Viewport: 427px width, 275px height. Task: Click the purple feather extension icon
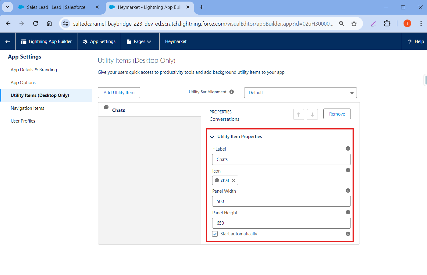373,23
